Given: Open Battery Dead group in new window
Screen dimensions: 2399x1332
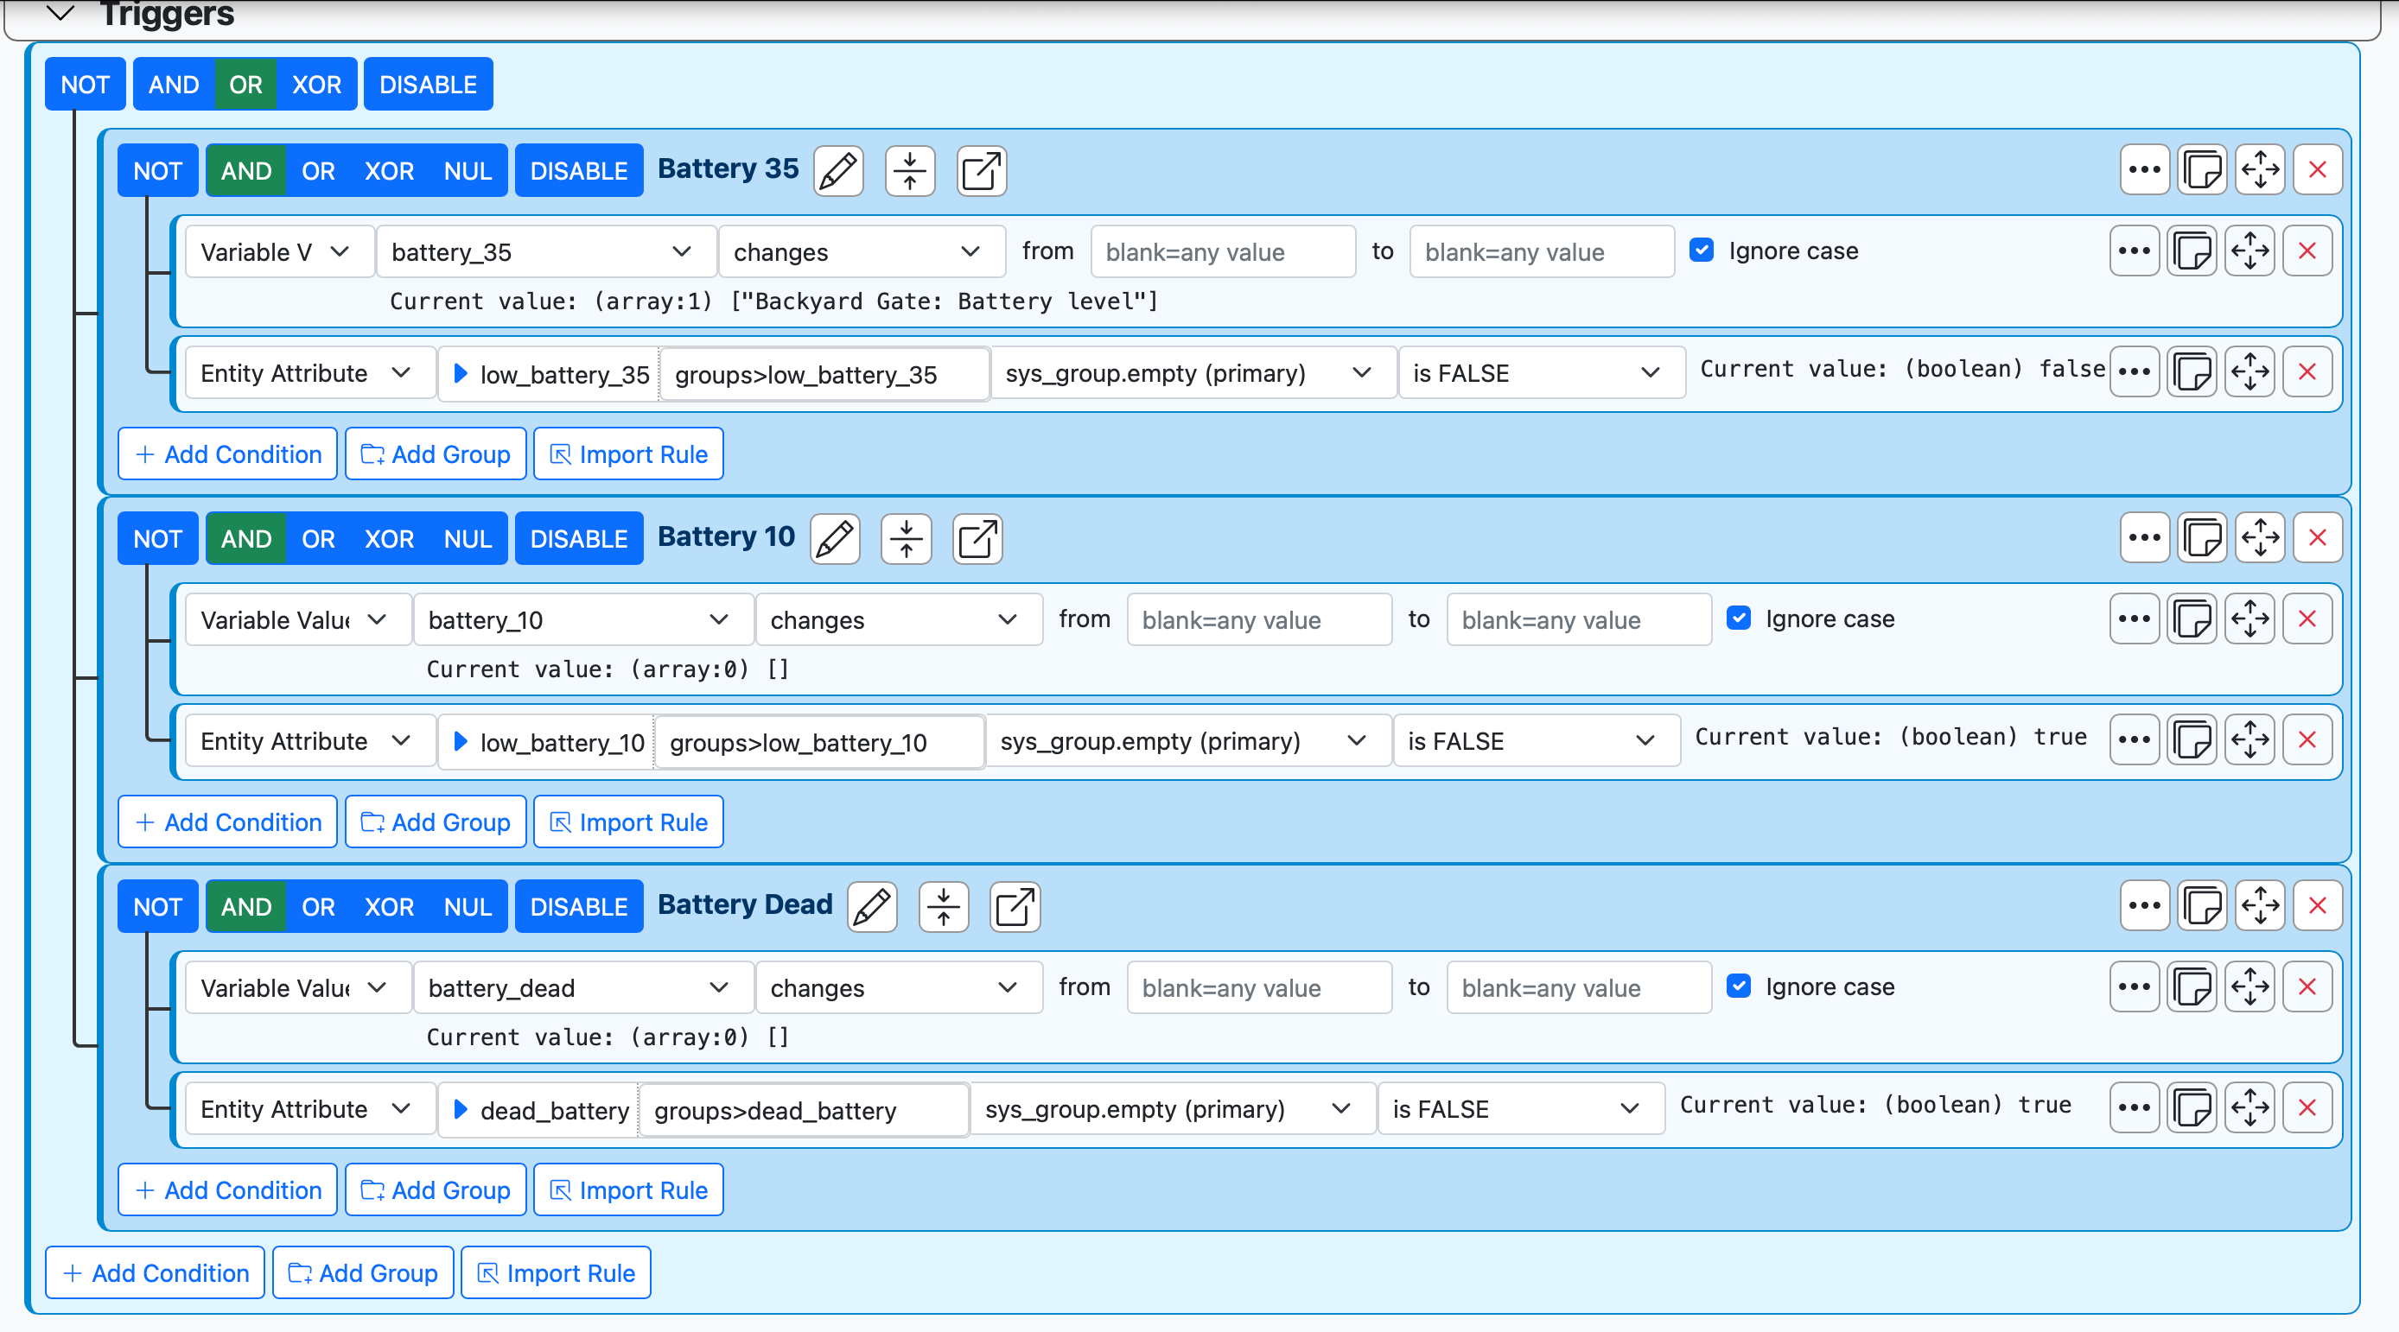Looking at the screenshot, I should click(1015, 907).
